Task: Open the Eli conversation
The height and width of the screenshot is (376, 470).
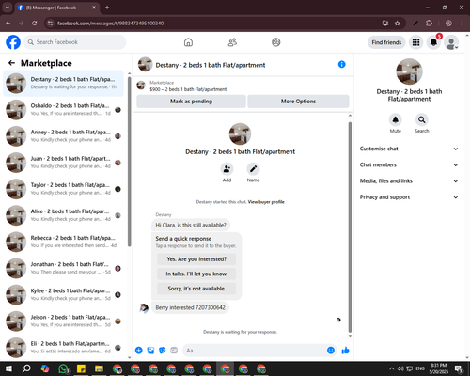Action: click(63, 348)
